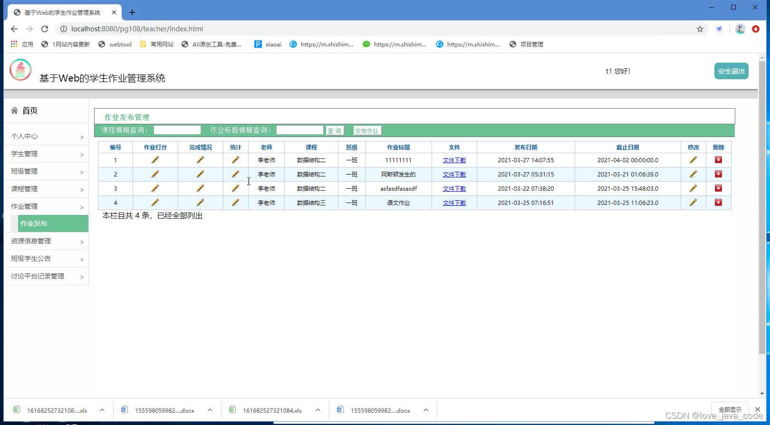This screenshot has height=425, width=770.
Task: Click the 发布日期 column header
Action: pyautogui.click(x=526, y=148)
